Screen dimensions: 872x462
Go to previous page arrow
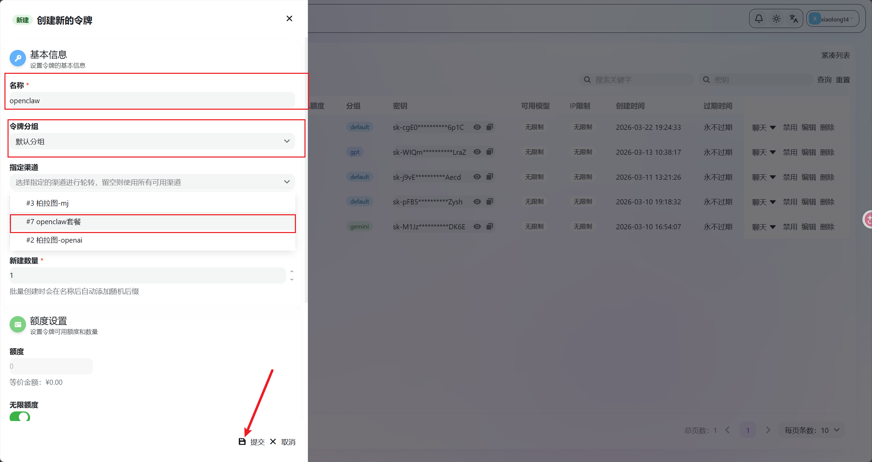tap(728, 430)
